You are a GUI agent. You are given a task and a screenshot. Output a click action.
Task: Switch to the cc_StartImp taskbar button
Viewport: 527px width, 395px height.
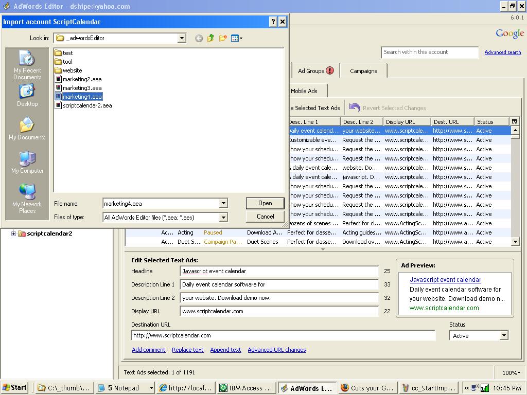point(429,388)
